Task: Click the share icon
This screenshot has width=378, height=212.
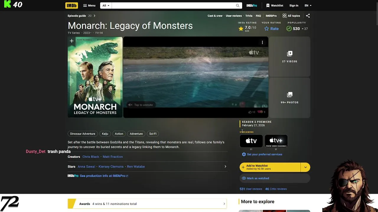Action: (308, 16)
